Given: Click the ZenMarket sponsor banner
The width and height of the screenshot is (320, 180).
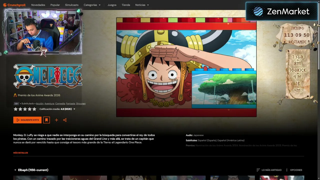Looking at the screenshot, I should [281, 11].
